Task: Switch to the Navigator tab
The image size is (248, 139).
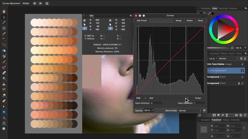Action: 205,120
